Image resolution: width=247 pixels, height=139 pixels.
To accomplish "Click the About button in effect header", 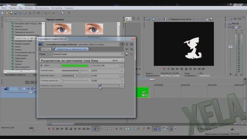I will click(x=115, y=61).
